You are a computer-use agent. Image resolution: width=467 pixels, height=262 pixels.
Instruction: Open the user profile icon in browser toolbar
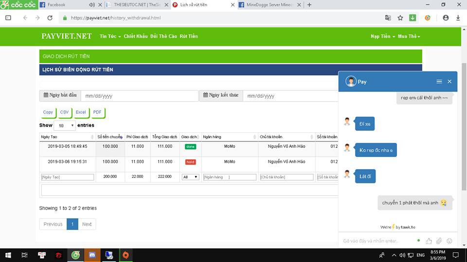[x=446, y=18]
